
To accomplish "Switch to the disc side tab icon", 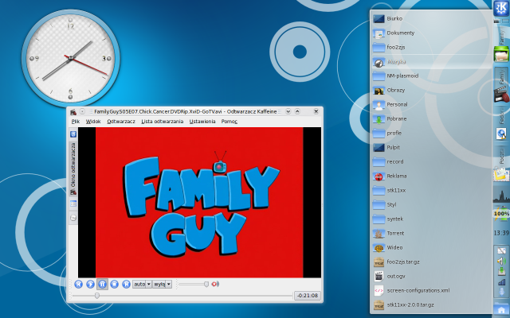I will (73, 218).
